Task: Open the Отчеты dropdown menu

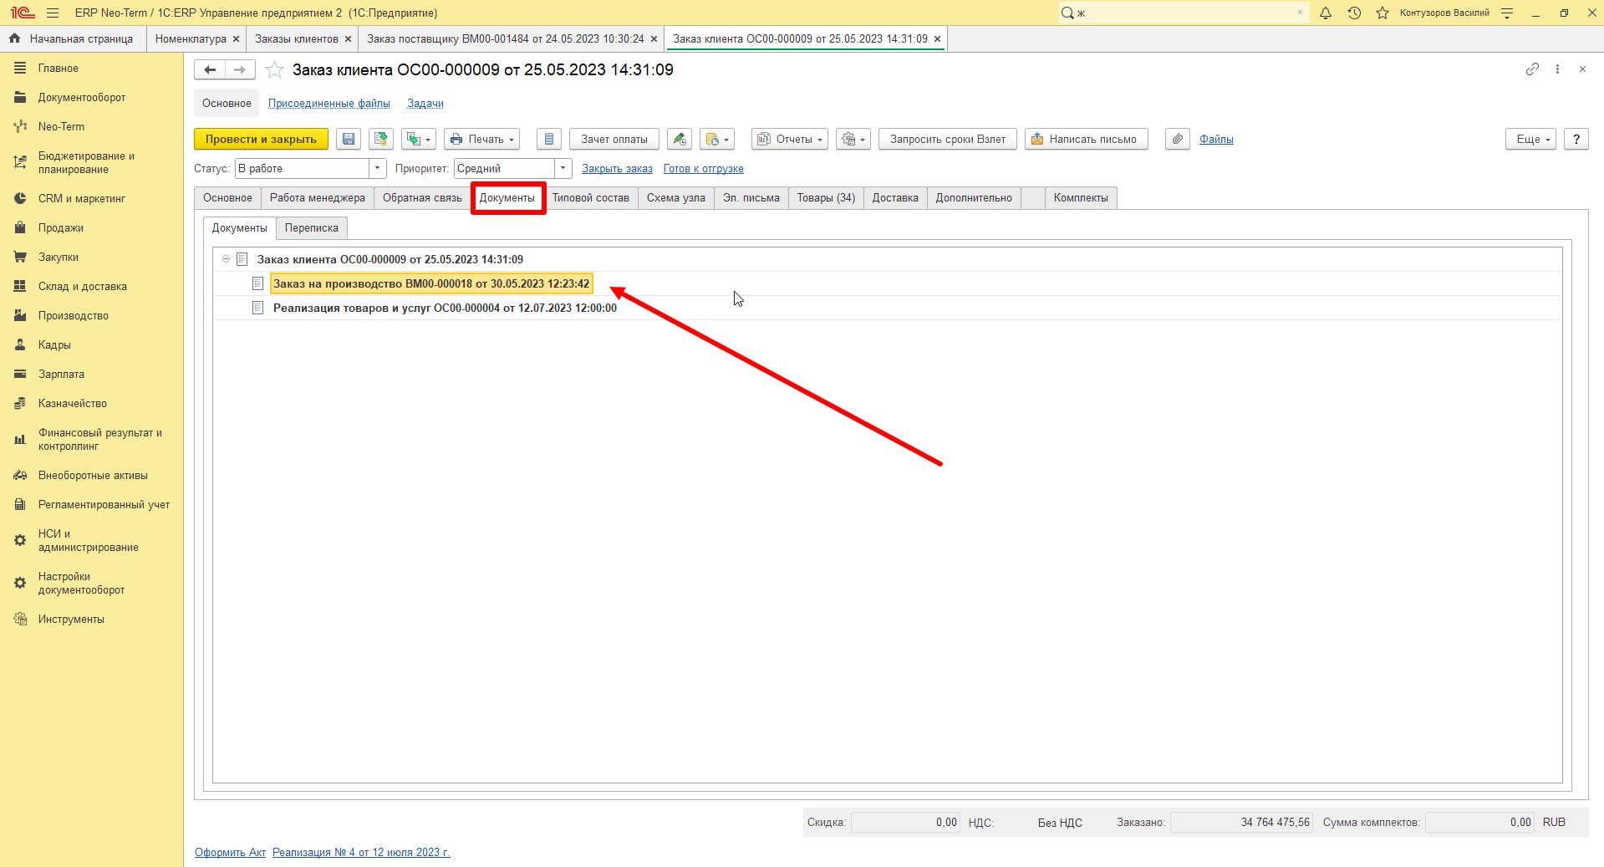Action: coord(790,139)
